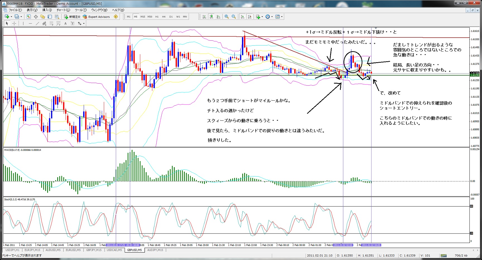Select the Fibonacci fan tool
Image resolution: width=482 pixels, height=260 pixels.
58,23
